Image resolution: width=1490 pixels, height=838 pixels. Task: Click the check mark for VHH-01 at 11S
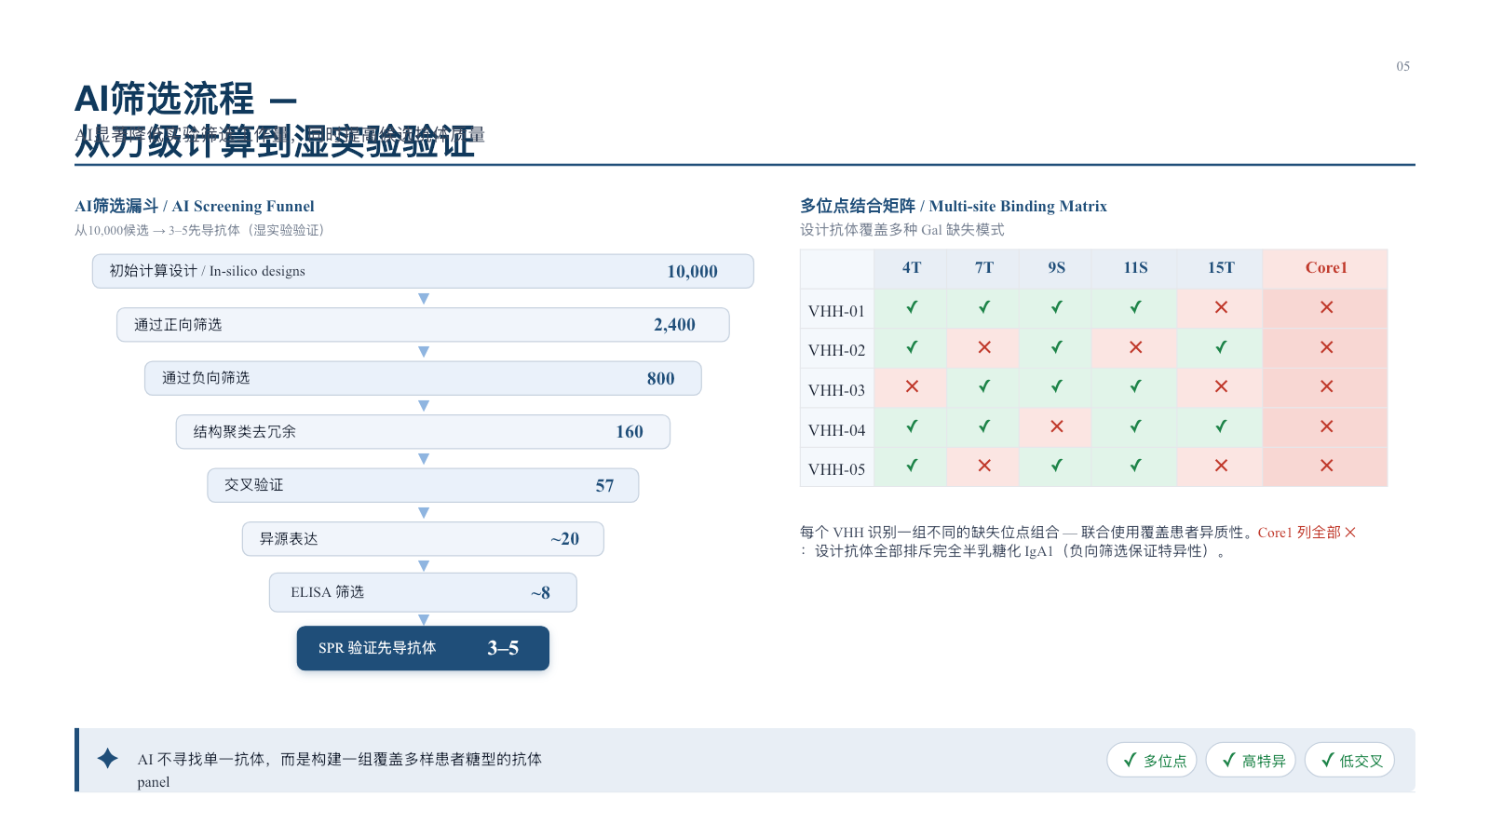click(1136, 307)
